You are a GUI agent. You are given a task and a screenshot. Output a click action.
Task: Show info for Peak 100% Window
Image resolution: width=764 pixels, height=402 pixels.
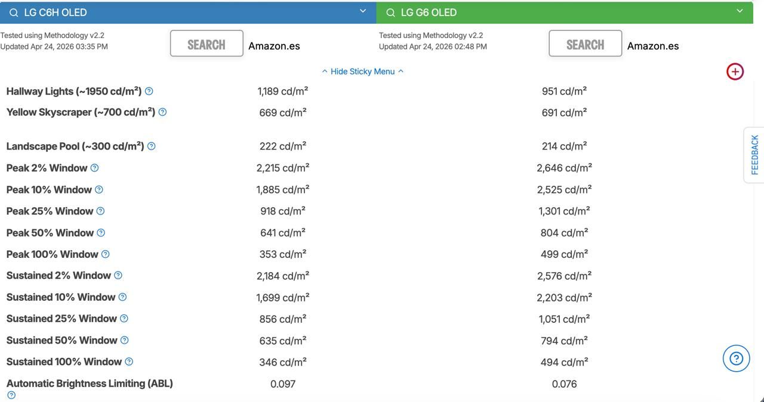(106, 254)
